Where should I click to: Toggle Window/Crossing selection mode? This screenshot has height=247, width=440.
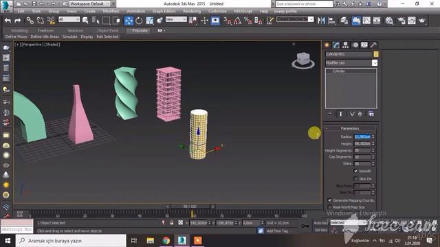[x=116, y=21]
